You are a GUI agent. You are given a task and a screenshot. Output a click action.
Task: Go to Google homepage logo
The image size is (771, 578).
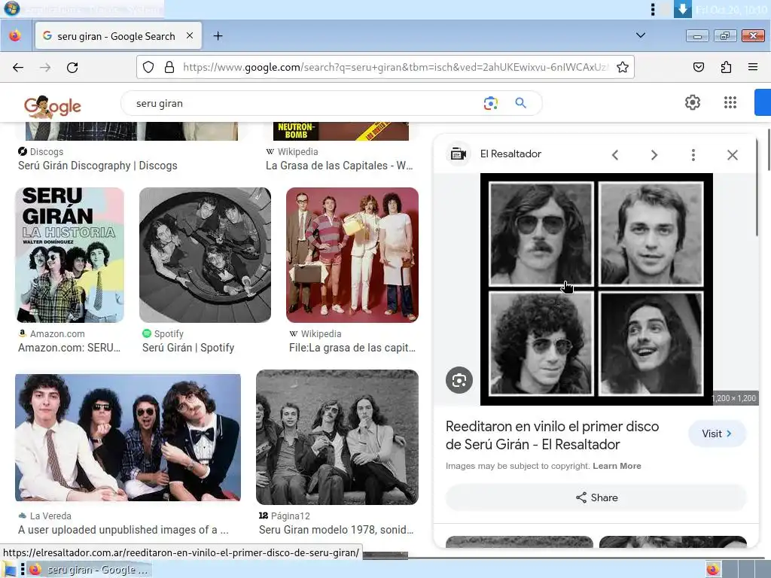[x=53, y=106]
